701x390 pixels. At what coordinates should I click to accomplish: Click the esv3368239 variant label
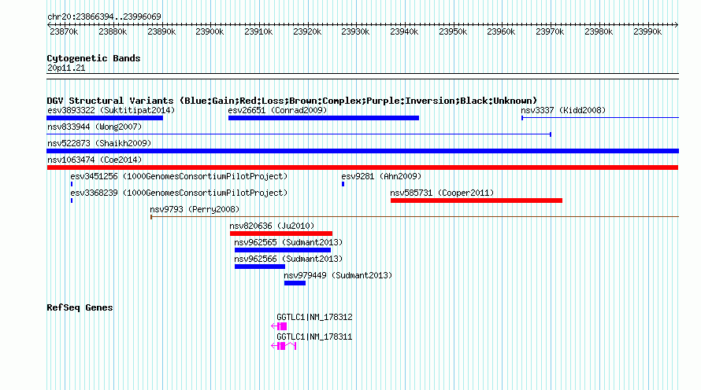pyautogui.click(x=179, y=193)
